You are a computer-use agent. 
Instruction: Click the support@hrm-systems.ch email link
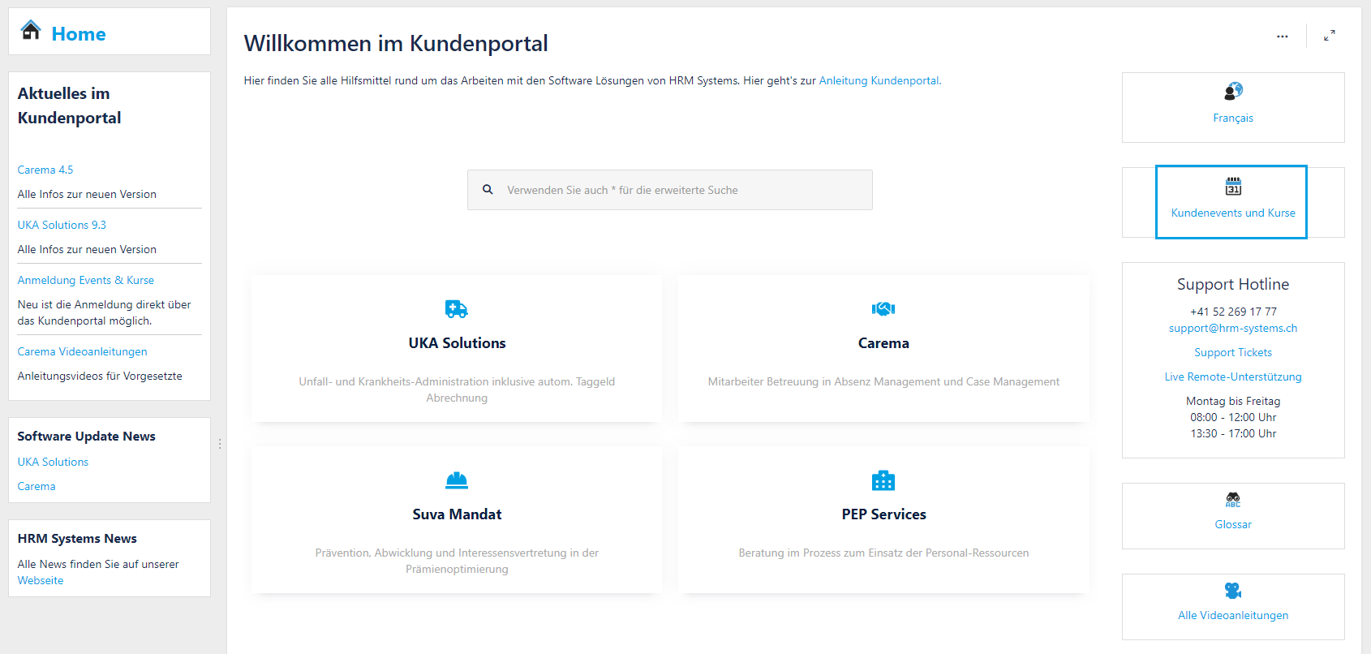(x=1233, y=329)
